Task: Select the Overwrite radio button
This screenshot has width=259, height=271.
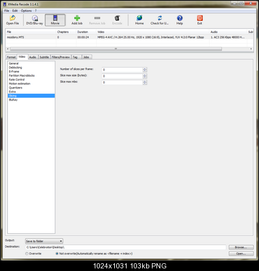Action: click(27, 253)
